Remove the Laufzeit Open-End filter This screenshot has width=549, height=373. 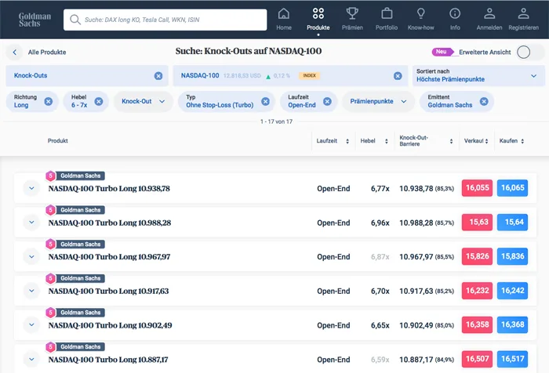(x=327, y=101)
